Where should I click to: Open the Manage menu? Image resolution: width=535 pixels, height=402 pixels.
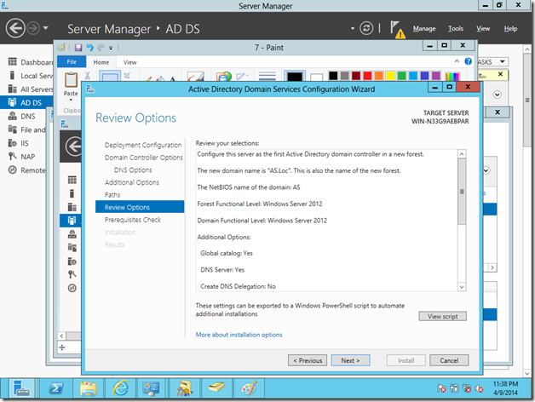(x=424, y=29)
